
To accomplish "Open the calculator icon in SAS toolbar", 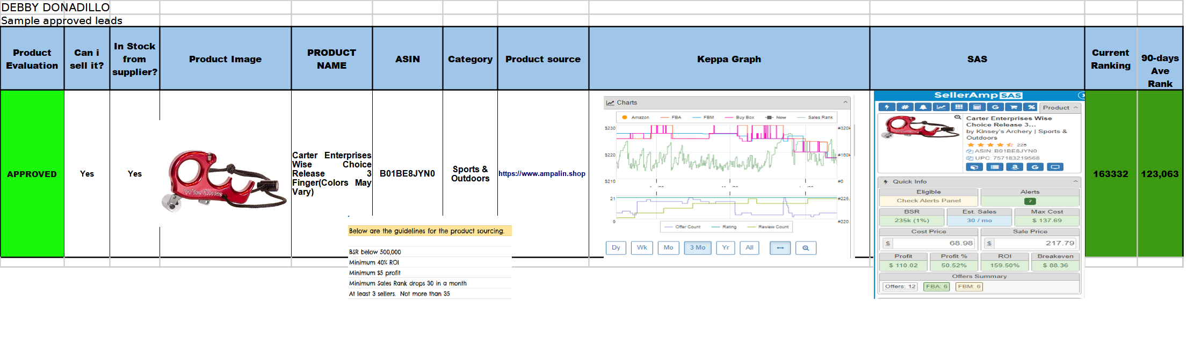I will coord(977,107).
